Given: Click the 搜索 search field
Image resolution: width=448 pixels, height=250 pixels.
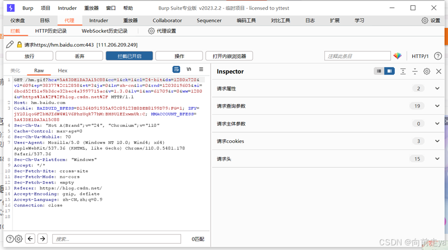Looking at the screenshot, I should coord(117,239).
